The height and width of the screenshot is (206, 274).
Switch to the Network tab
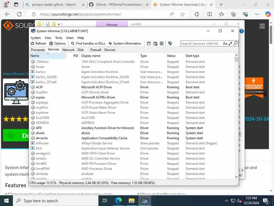pyautogui.click(x=68, y=50)
